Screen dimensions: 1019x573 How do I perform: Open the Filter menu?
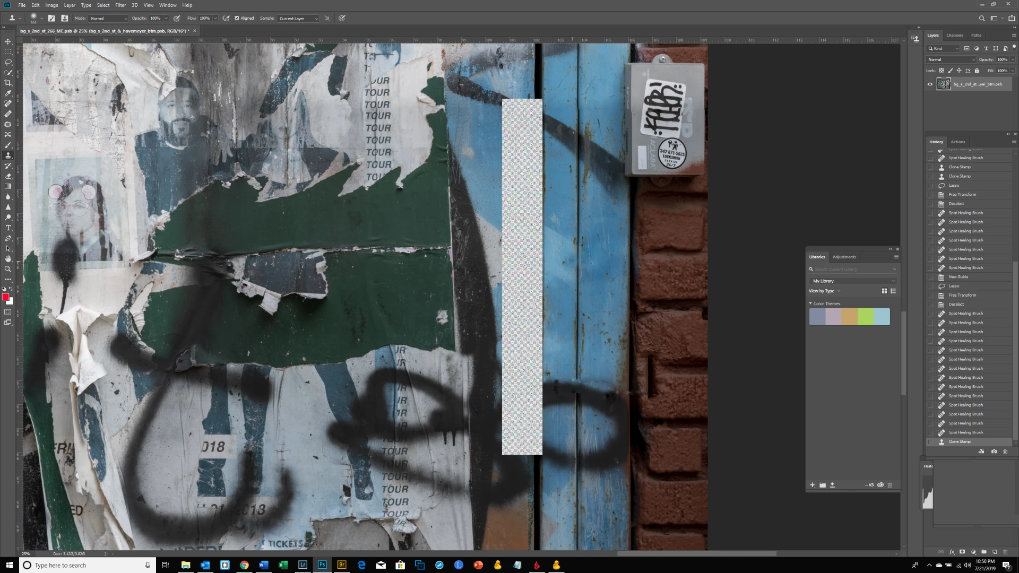[120, 5]
